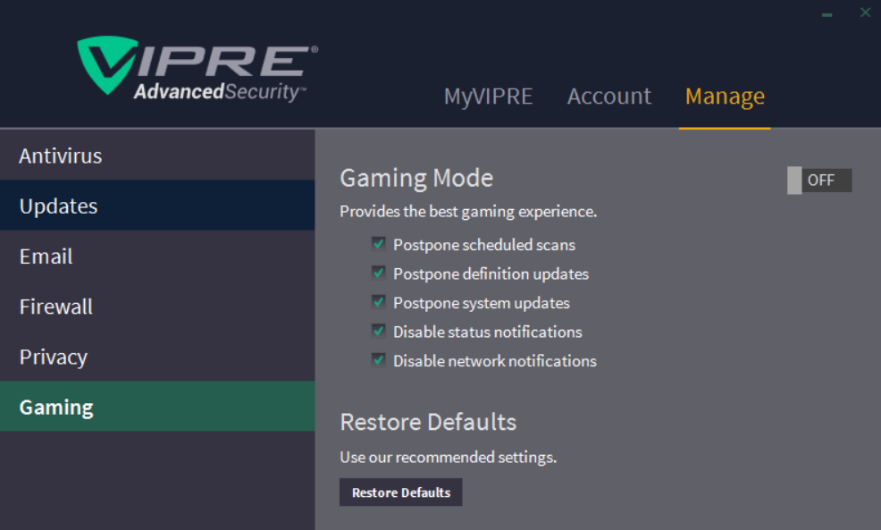The image size is (881, 530).
Task: Open Email settings in sidebar
Action: pos(157,256)
